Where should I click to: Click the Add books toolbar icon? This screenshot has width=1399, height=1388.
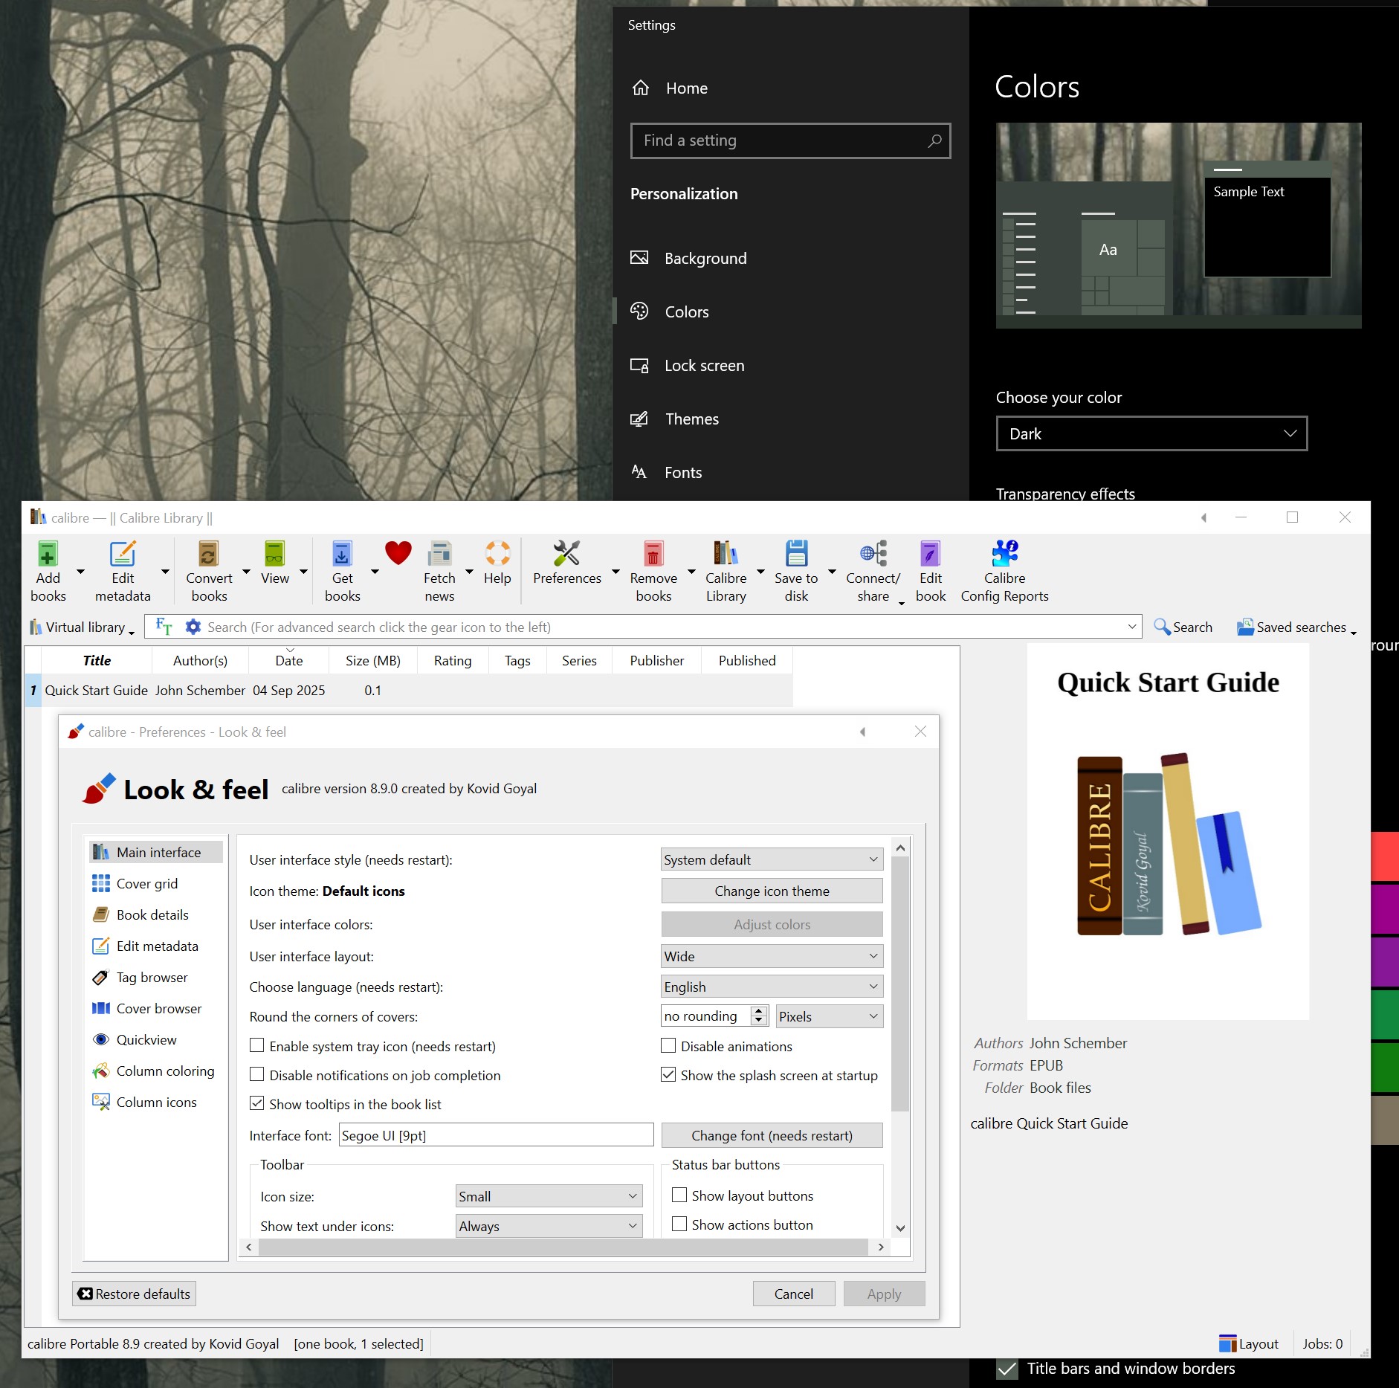tap(48, 555)
